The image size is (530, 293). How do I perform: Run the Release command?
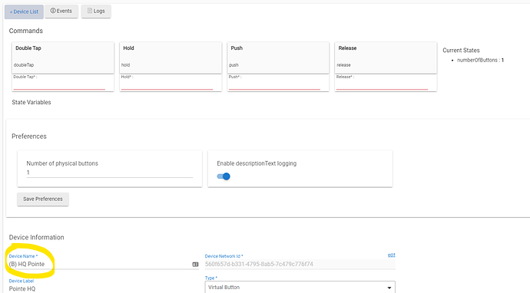tap(386, 58)
